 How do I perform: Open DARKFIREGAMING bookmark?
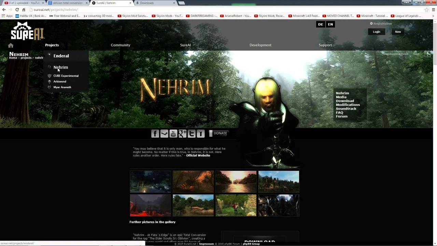(x=202, y=16)
